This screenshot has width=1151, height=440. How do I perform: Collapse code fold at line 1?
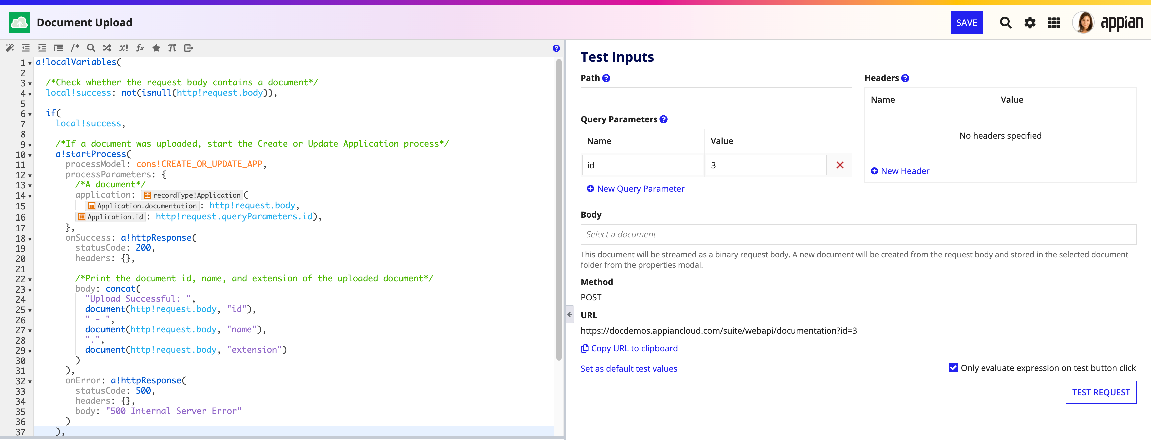click(x=30, y=63)
